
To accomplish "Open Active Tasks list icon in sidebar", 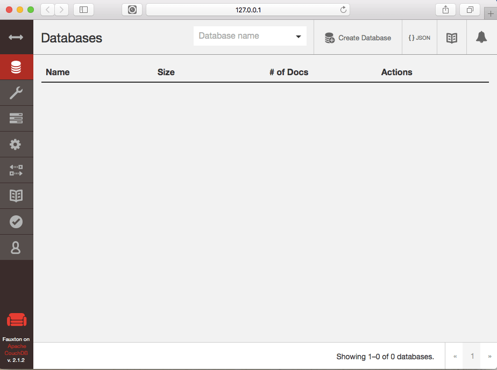I will coord(16,119).
